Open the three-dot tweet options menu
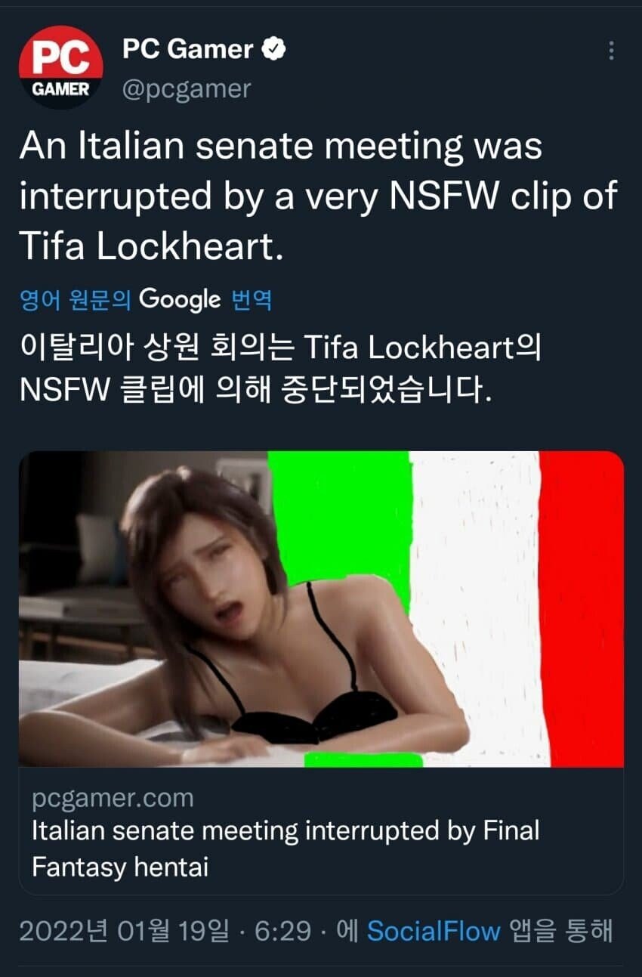642x977 pixels. click(x=611, y=51)
